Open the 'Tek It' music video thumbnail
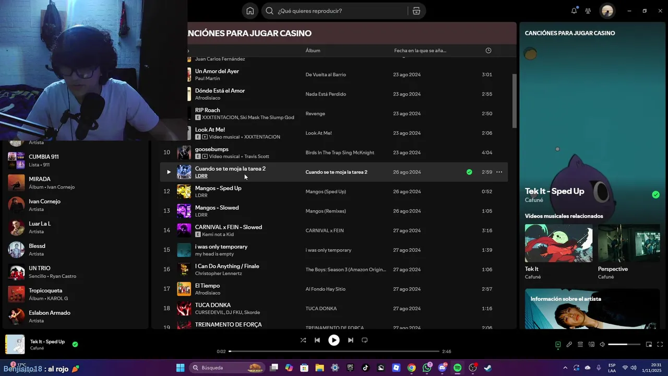 point(558,243)
